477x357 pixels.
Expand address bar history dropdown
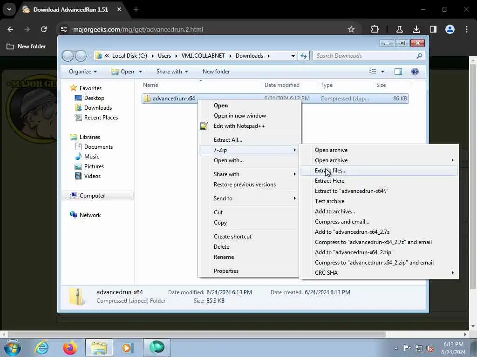pos(293,56)
